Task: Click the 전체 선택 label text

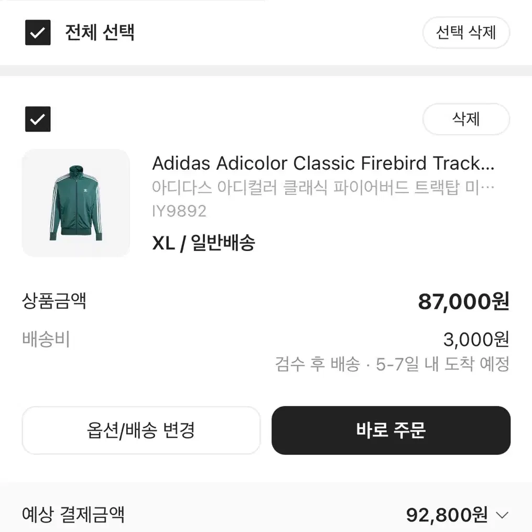Action: tap(100, 32)
